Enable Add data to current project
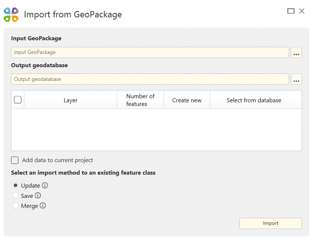Screen dimensions: 313x240 15,160
